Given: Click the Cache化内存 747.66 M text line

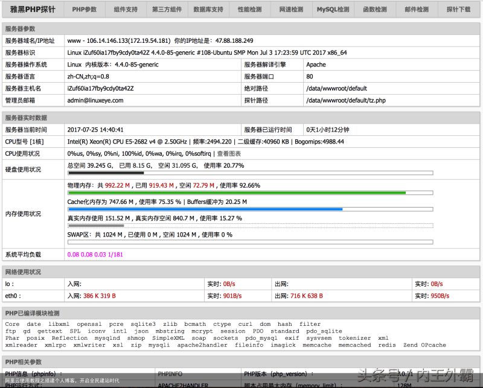Looking at the screenshot, I should tap(157, 202).
